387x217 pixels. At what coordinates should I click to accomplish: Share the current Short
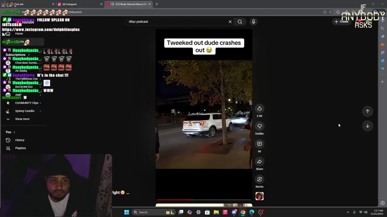tap(259, 162)
